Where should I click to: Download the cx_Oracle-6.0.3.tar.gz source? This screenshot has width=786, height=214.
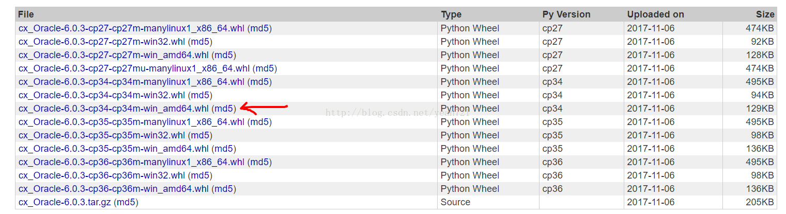[x=65, y=202]
